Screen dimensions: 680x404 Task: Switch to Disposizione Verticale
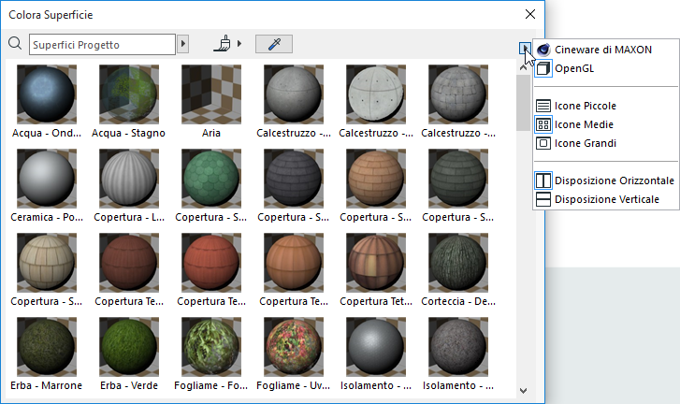click(x=605, y=199)
